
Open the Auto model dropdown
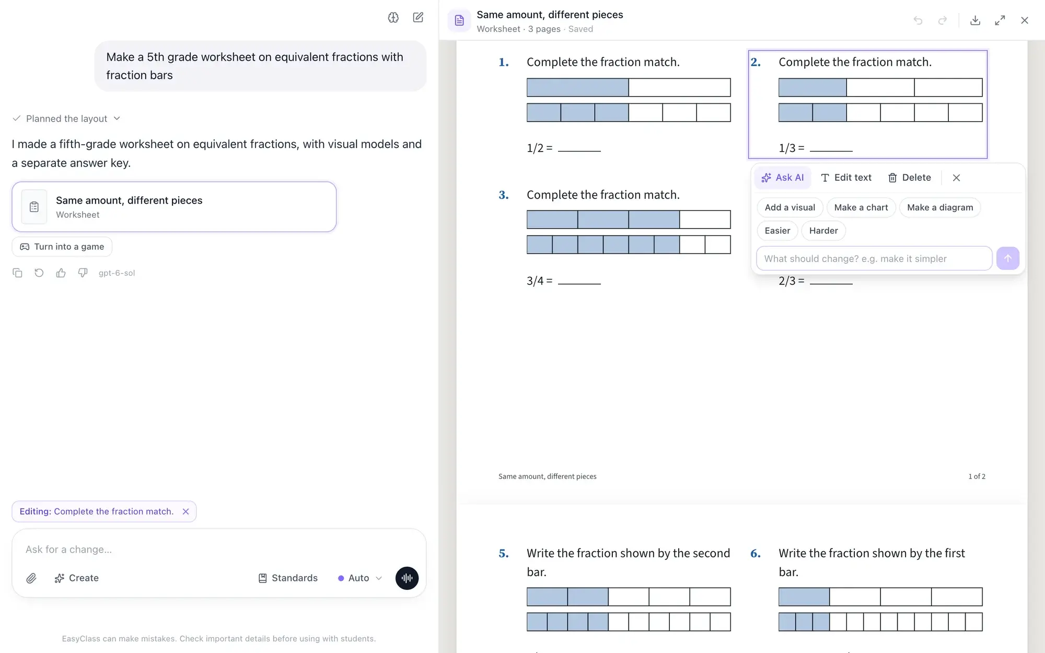pos(360,578)
